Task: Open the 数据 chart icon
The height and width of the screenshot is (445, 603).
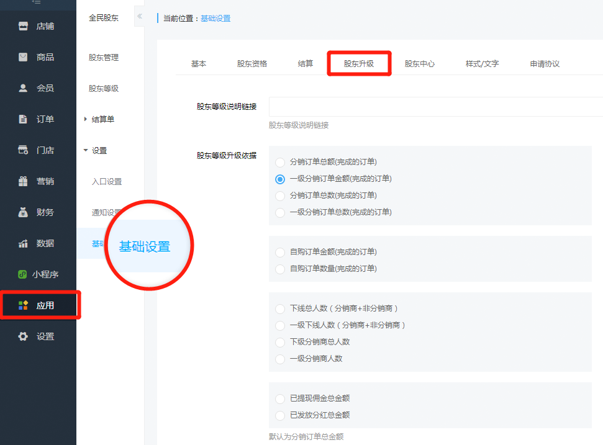Action: [x=23, y=243]
